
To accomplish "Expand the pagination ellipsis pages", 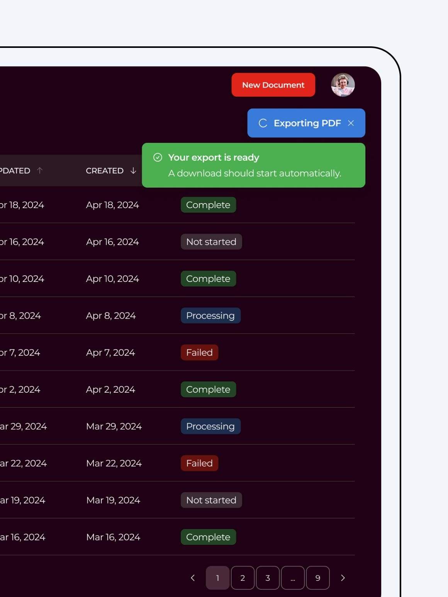I will tap(293, 578).
